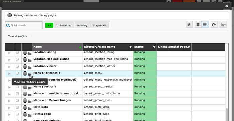The height and width of the screenshot is (121, 234).
Task: Tick checkbox for Menu with multi-column dropdown
Action: 17,94
